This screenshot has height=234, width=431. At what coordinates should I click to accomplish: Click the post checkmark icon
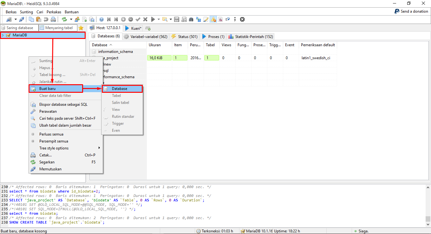[138, 19]
